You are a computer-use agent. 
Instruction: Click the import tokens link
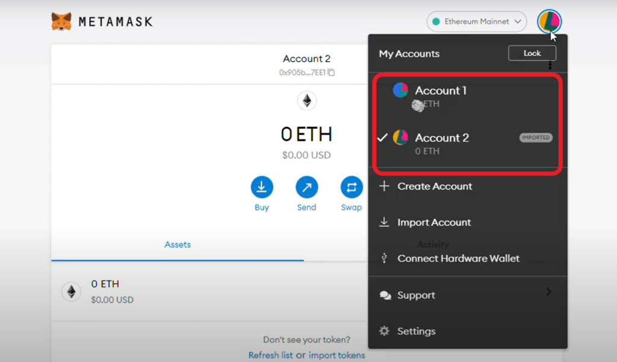pos(336,355)
